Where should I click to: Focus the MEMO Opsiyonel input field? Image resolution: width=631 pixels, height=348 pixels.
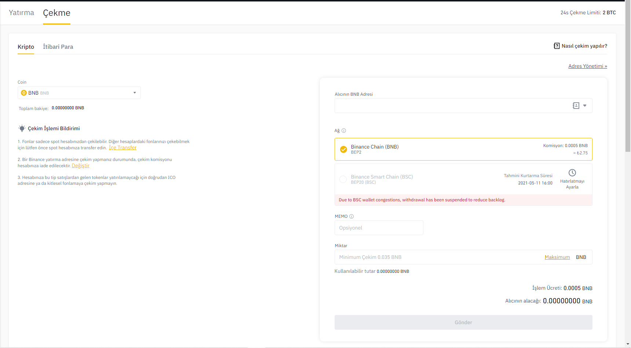pos(379,228)
